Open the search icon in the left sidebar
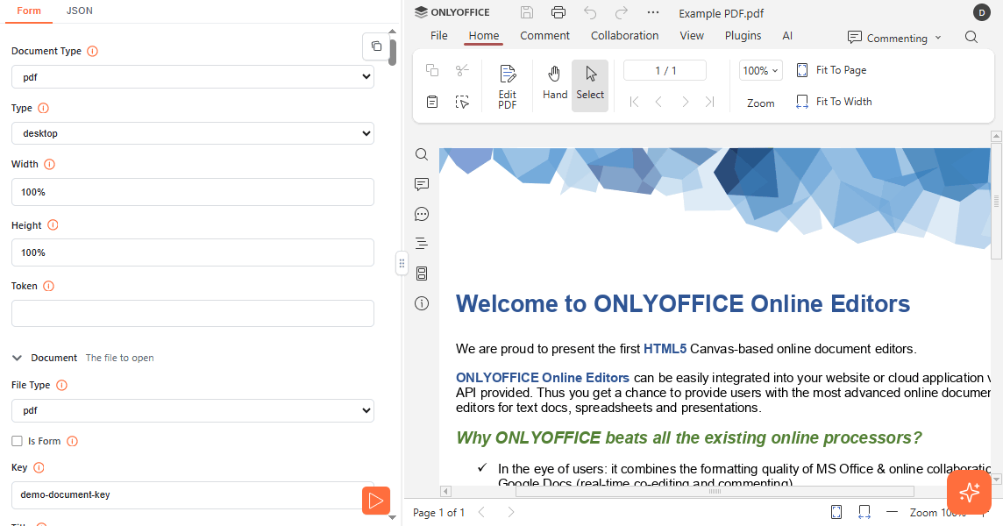Viewport: 1003px width, 526px height. (422, 154)
